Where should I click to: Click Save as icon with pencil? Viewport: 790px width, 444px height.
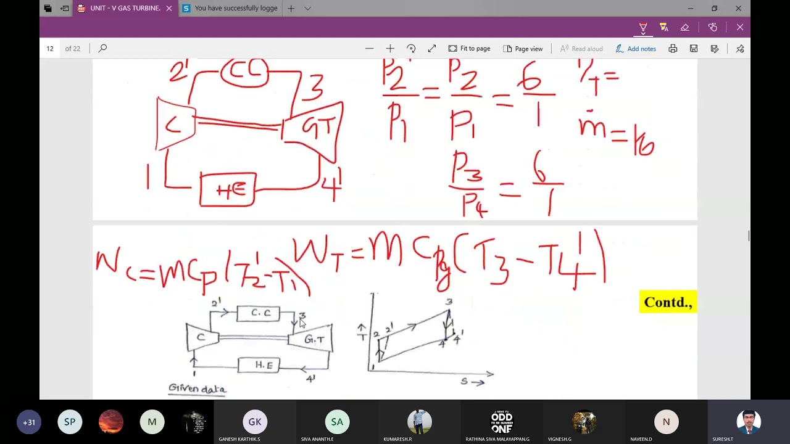coord(715,49)
